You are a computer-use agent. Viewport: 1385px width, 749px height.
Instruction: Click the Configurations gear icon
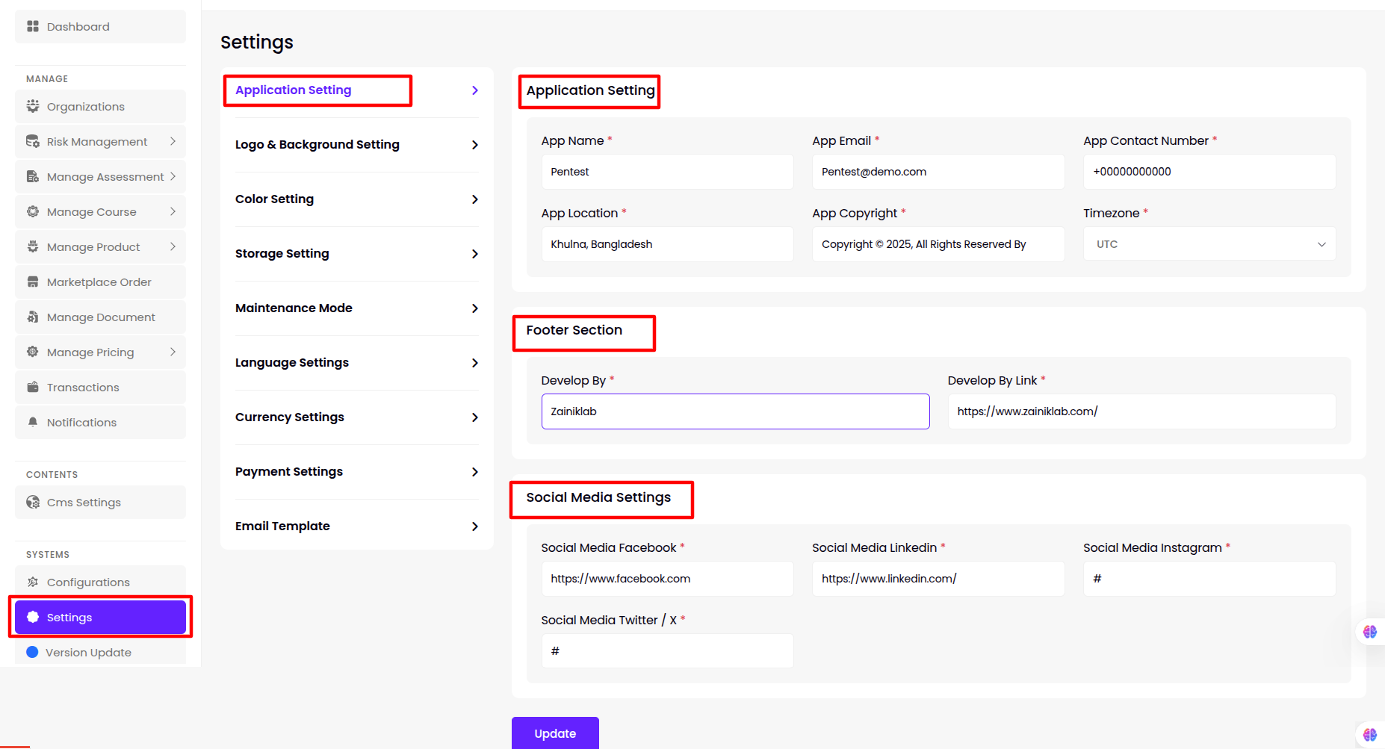pos(33,582)
